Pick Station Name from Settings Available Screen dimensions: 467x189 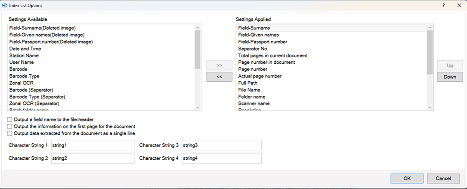(24, 55)
